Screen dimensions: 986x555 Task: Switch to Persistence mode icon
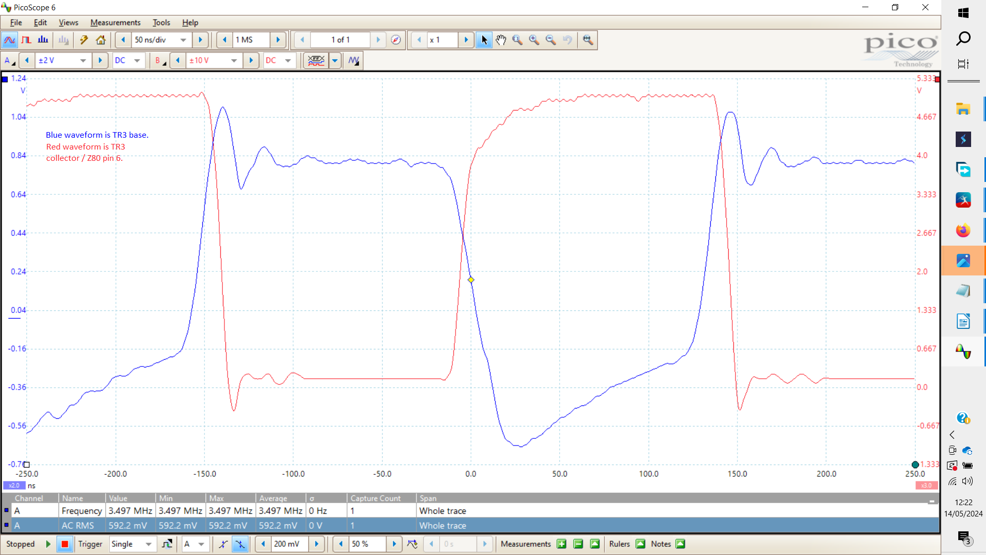click(x=26, y=40)
